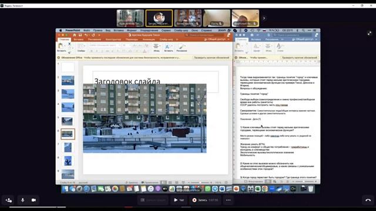The height and width of the screenshot is (211, 376).
Task: Click Общий доступ in PowerPoint
Action: pyautogui.click(x=215, y=39)
